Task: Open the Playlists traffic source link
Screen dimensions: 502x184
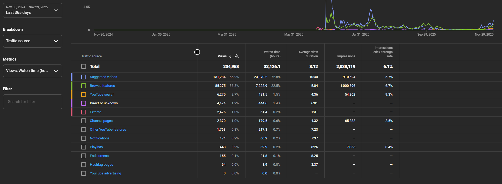Action: 96,147
